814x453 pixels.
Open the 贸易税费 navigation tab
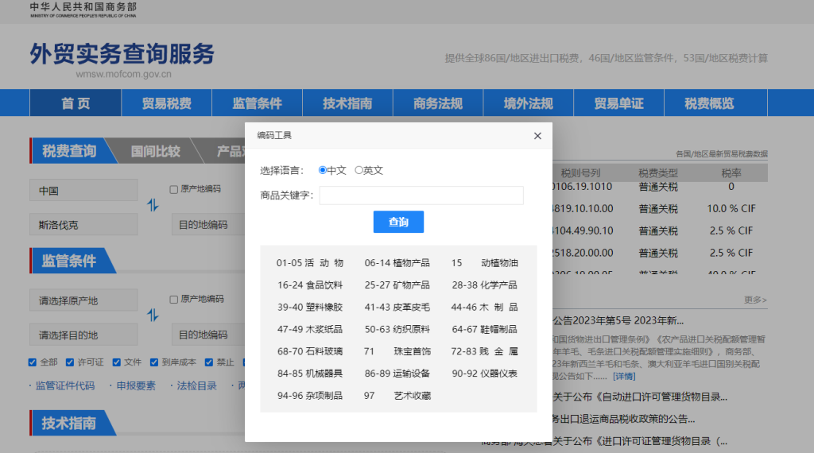[167, 103]
